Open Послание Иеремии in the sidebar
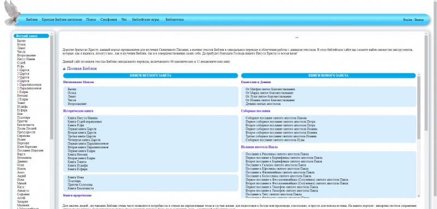 pyautogui.click(x=30, y=150)
